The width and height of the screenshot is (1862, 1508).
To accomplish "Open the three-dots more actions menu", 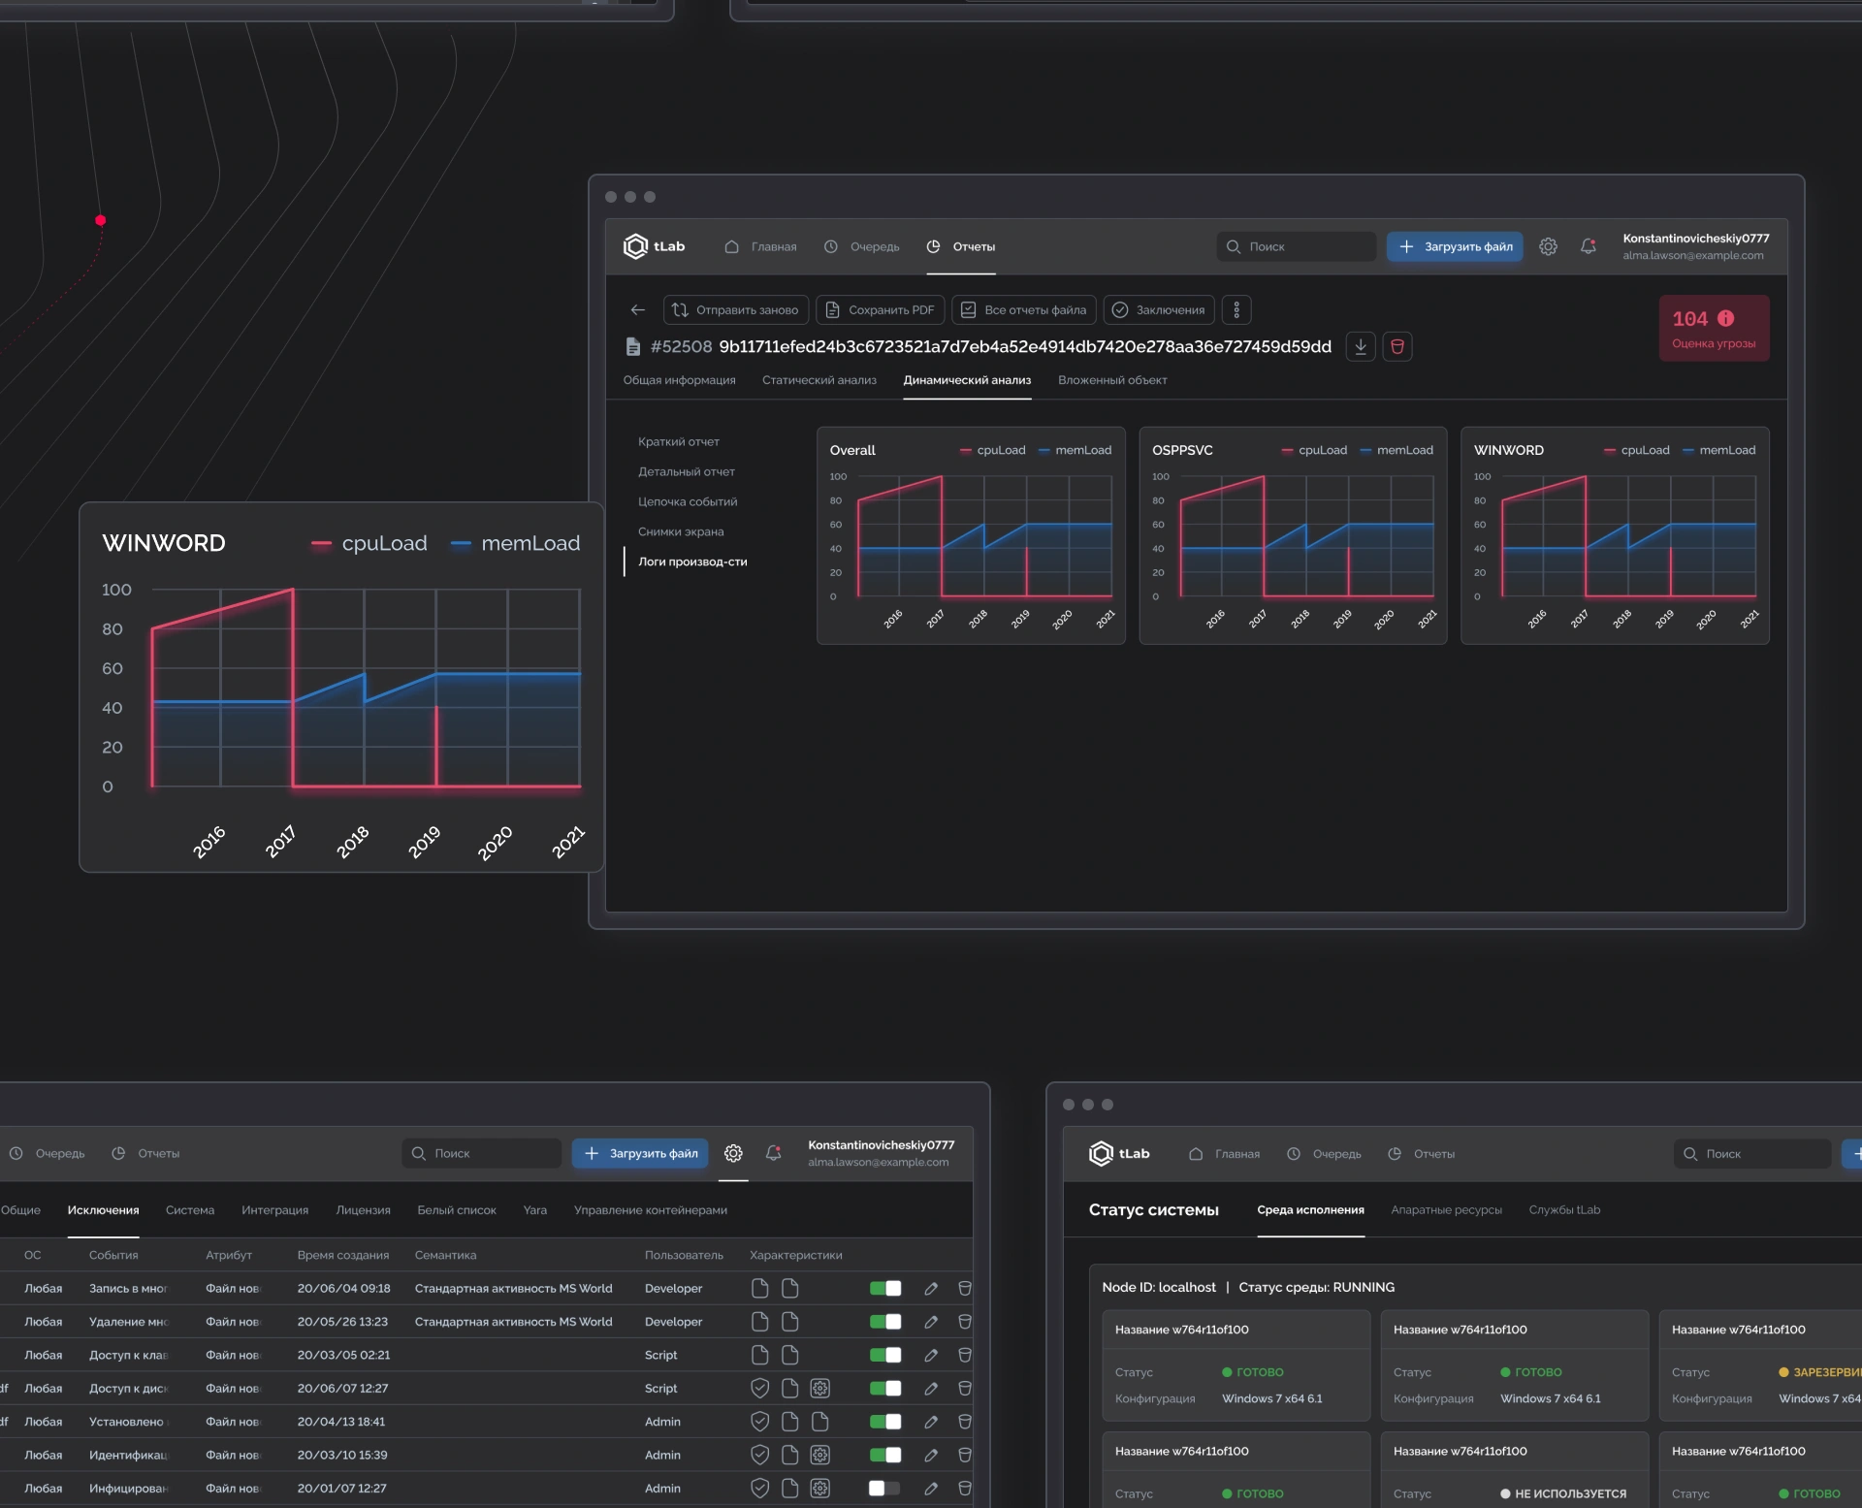I will pos(1236,310).
